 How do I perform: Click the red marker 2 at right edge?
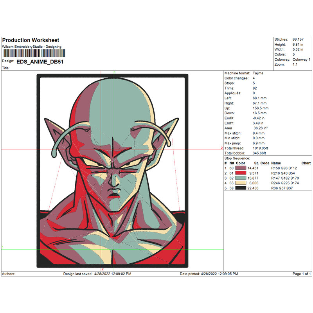(221, 148)
